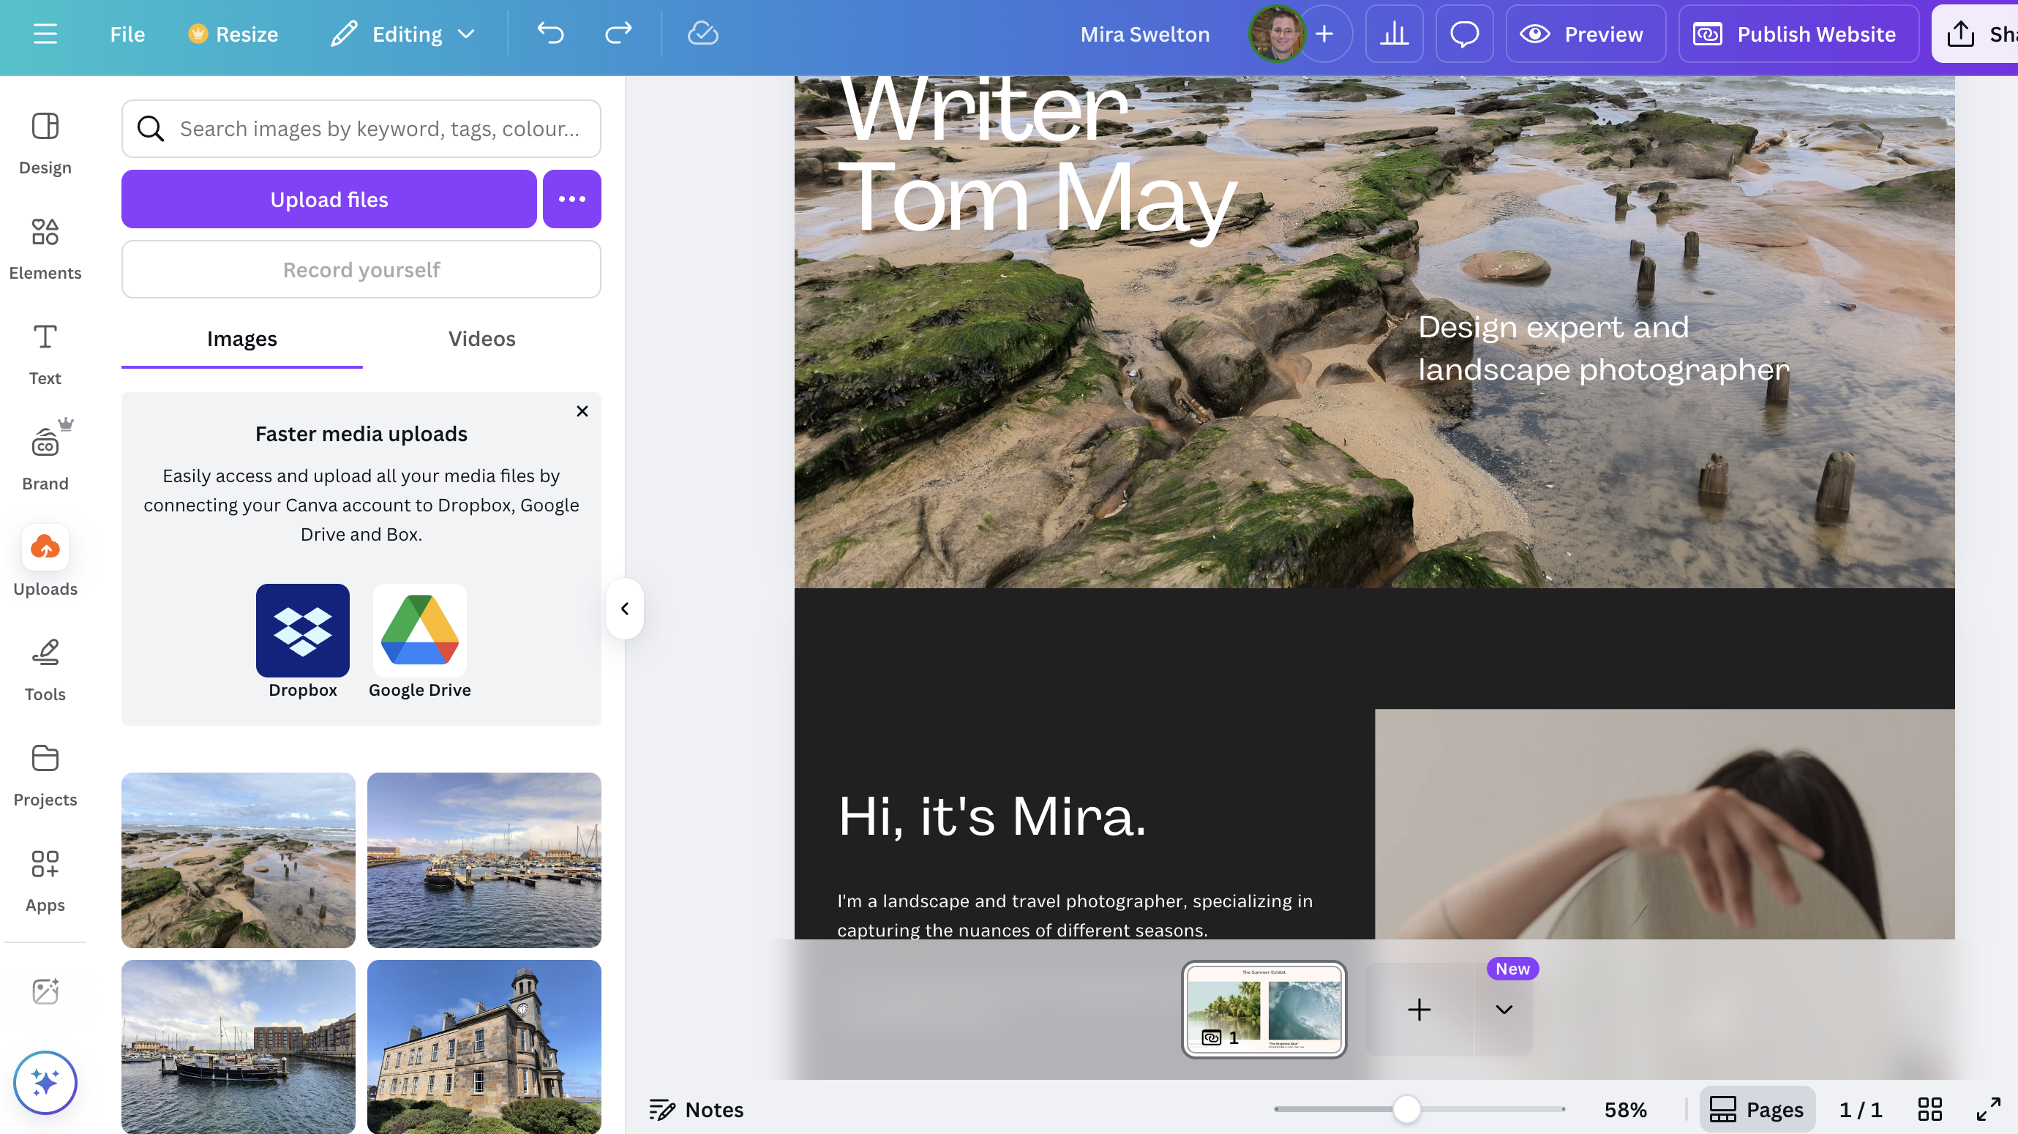Click the Publish Website button
The height and width of the screenshot is (1134, 2018).
point(1798,34)
